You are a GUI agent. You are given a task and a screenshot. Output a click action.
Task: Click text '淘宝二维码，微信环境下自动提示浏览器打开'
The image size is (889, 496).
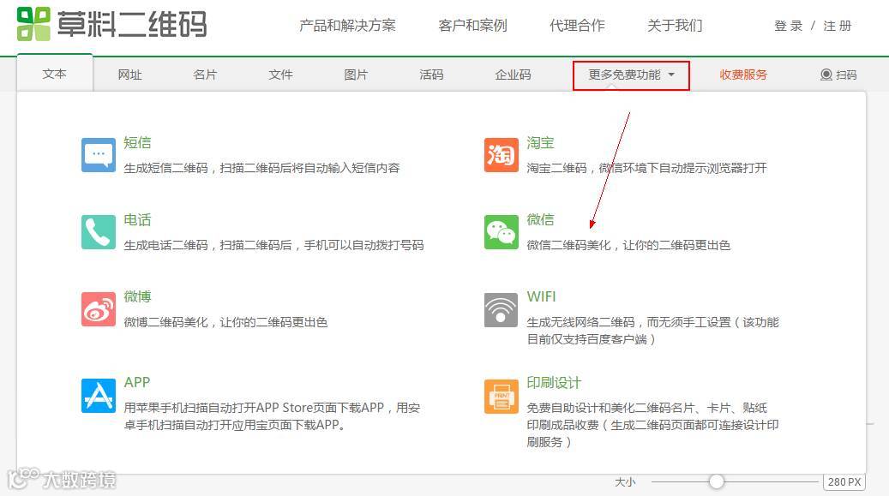pyautogui.click(x=647, y=169)
